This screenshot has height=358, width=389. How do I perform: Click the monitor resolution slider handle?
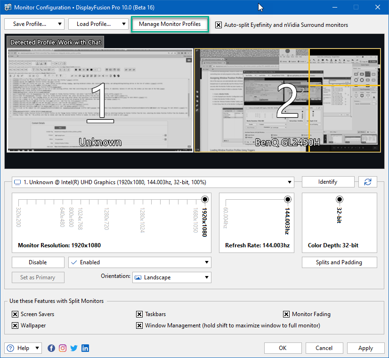(x=205, y=199)
